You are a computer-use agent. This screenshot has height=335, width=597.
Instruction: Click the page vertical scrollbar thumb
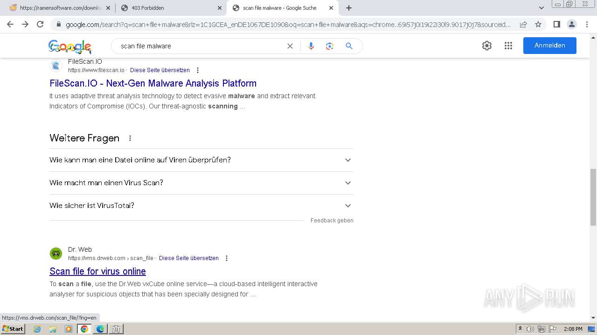593,197
